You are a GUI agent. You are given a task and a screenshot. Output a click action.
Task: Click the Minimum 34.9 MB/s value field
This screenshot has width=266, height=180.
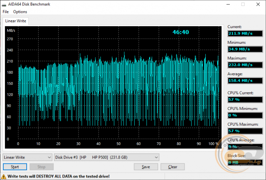click(x=245, y=49)
